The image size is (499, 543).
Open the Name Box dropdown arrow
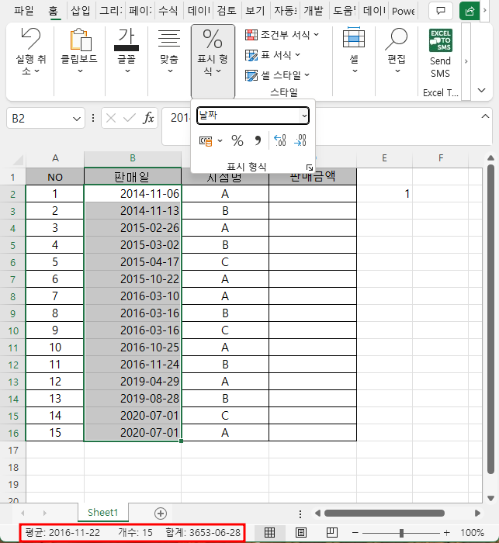coord(77,119)
